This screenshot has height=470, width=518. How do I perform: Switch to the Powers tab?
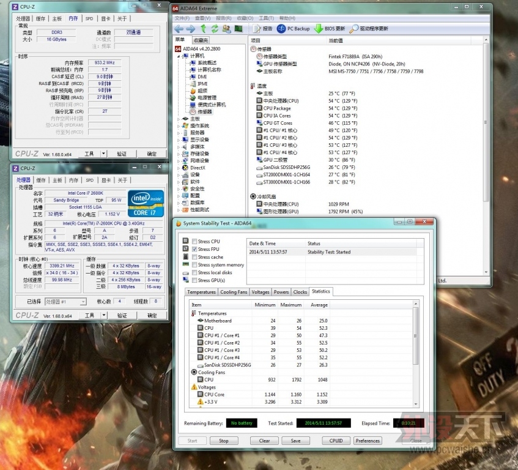pos(281,292)
